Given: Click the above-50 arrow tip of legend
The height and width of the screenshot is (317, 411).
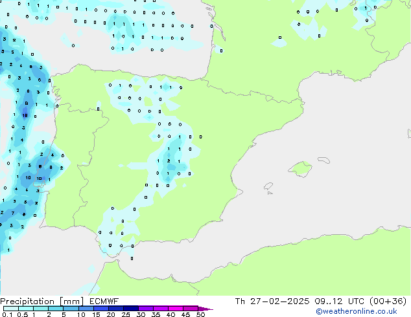Looking at the screenshot, I should coord(205,309).
